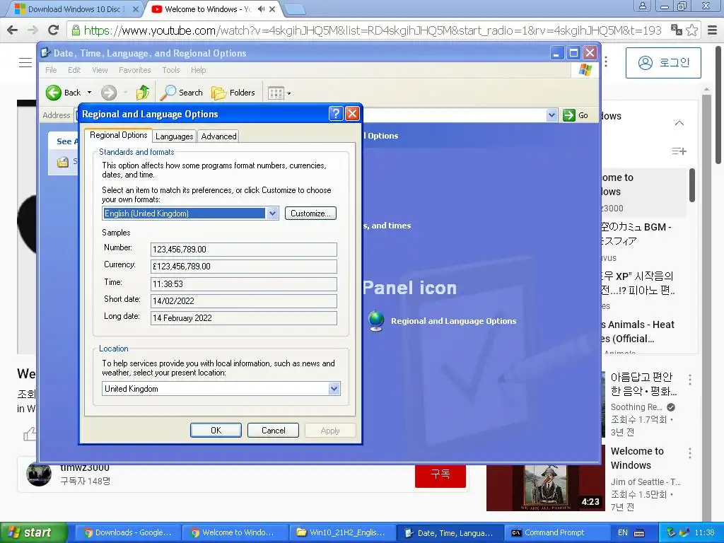Screen dimensions: 724x543
Task: Reload the YouTube page
Action: [53, 30]
